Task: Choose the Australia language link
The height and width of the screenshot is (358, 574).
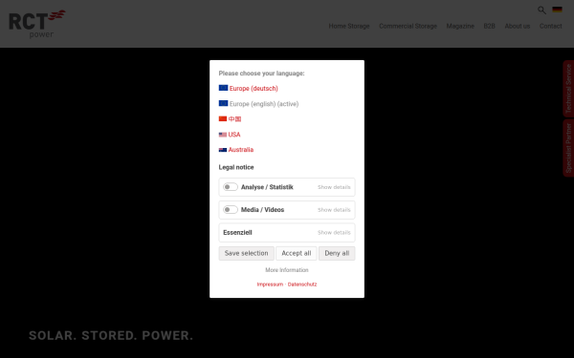Action: (x=241, y=150)
